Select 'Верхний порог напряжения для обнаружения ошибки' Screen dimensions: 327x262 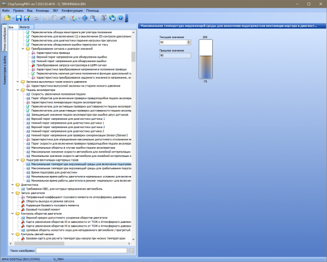click(x=72, y=57)
